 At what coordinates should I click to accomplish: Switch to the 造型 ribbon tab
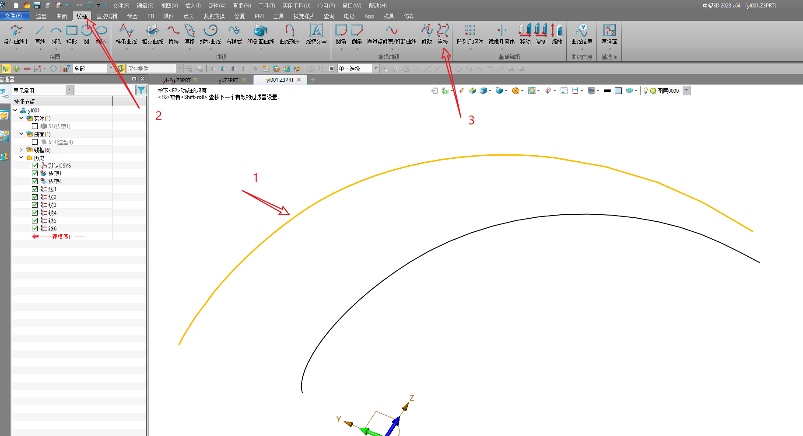tap(42, 16)
